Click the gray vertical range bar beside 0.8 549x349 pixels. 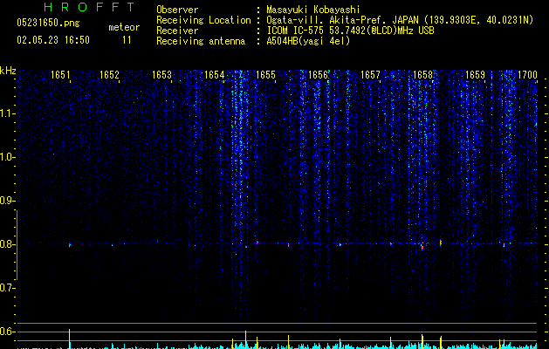coord(17,244)
